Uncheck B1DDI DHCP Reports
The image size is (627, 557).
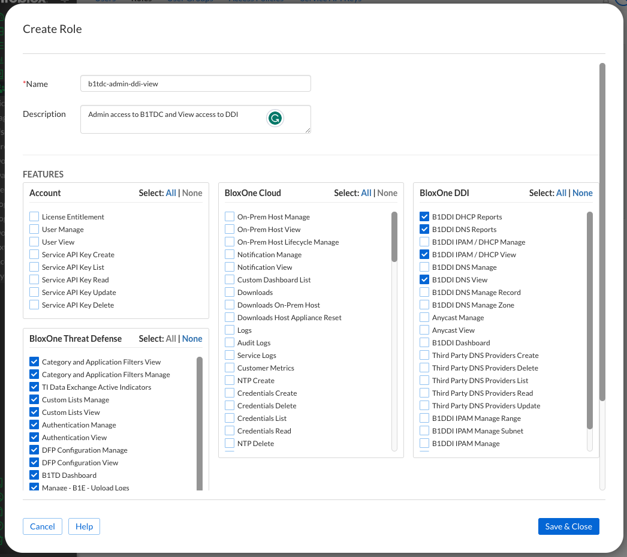point(424,217)
